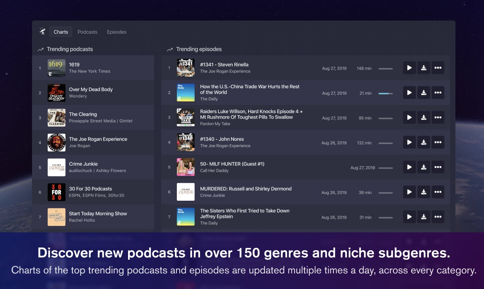
Task: Open the Episodes tab
Action: coord(117,32)
